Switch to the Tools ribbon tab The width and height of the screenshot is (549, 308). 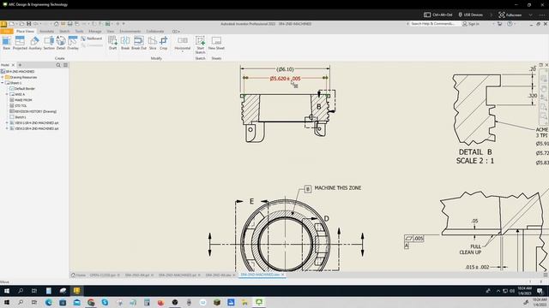coord(80,32)
